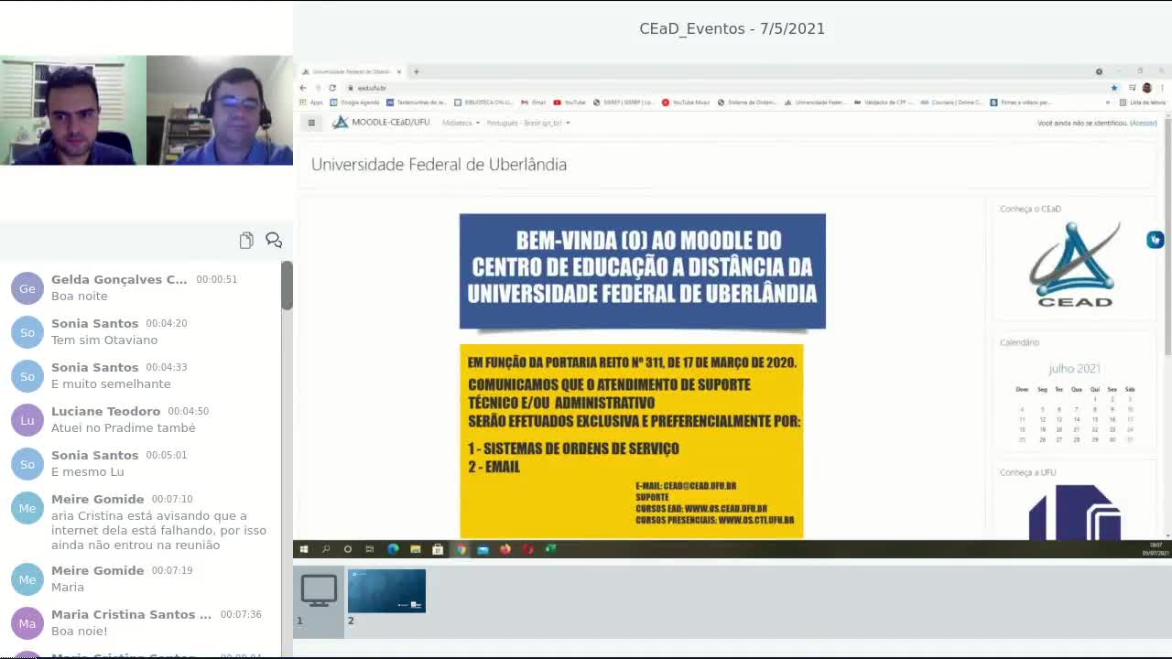Switch to Chrome in the taskbar

461,549
